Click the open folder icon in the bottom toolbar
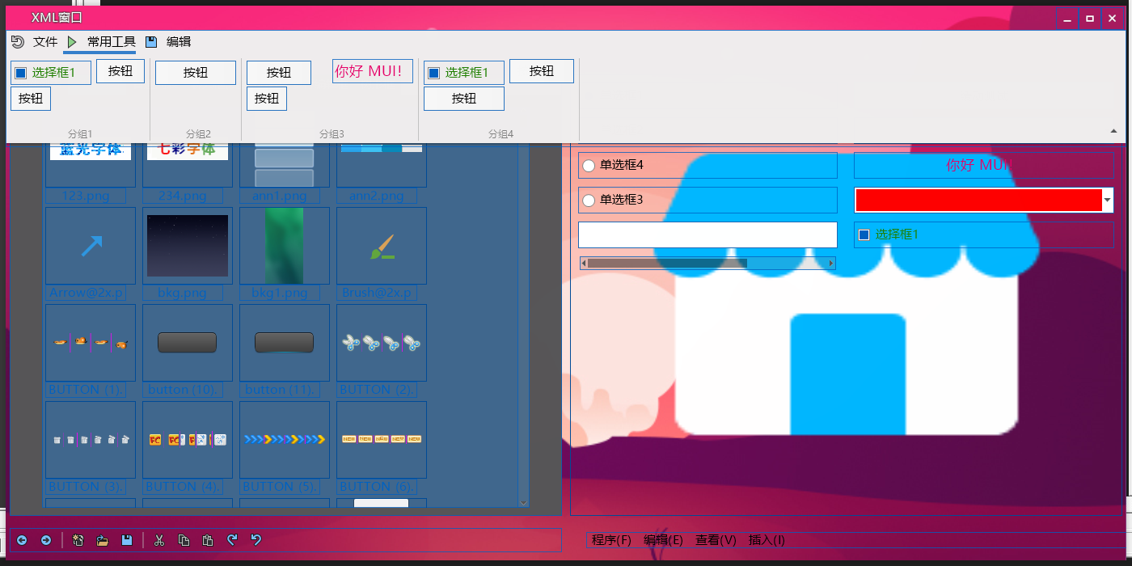The image size is (1132, 566). tap(103, 540)
